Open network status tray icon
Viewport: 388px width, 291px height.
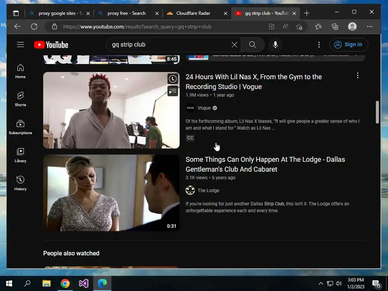(x=330, y=283)
